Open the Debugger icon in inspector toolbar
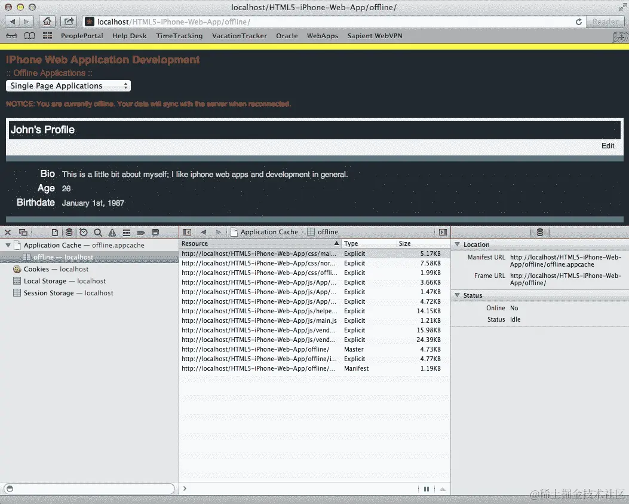 pyautogui.click(x=127, y=232)
